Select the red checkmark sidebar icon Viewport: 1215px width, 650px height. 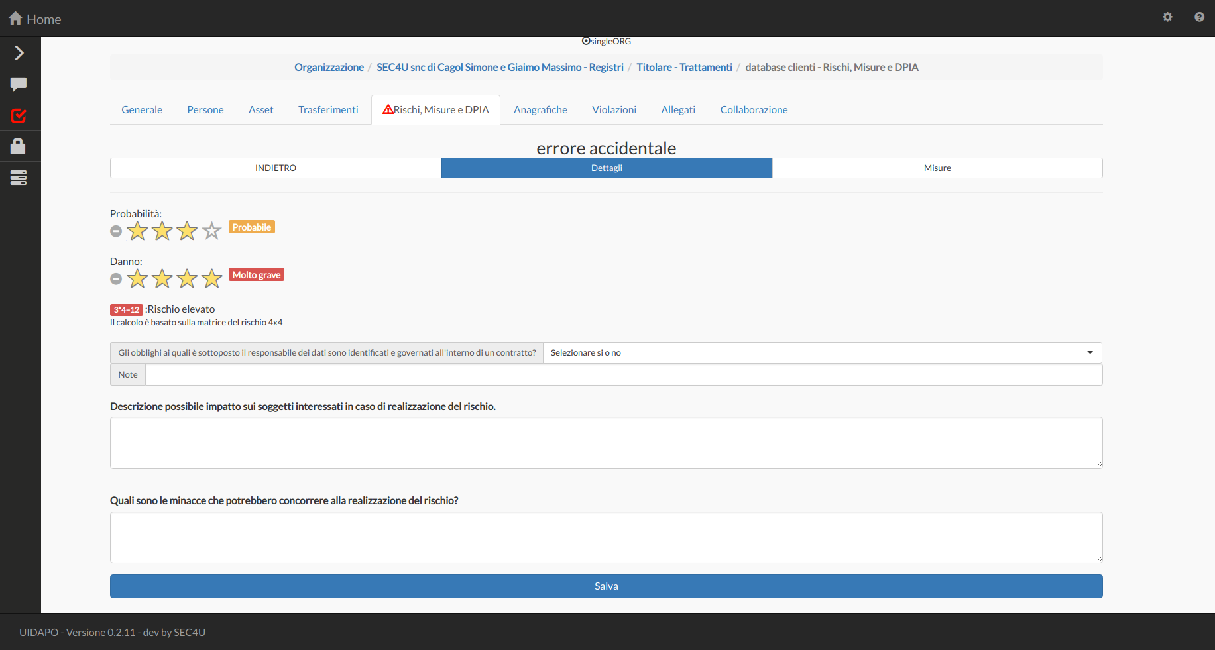point(19,115)
